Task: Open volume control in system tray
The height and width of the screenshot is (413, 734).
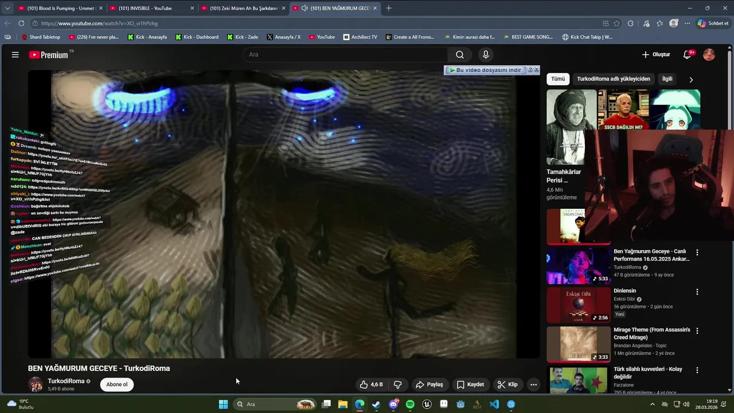Action: (686, 404)
